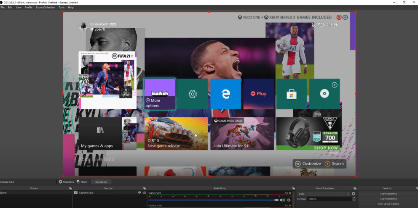Image resolution: width=418 pixels, height=208 pixels.
Task: Open Properties for Capture Card
Action: pyautogui.click(x=66, y=182)
